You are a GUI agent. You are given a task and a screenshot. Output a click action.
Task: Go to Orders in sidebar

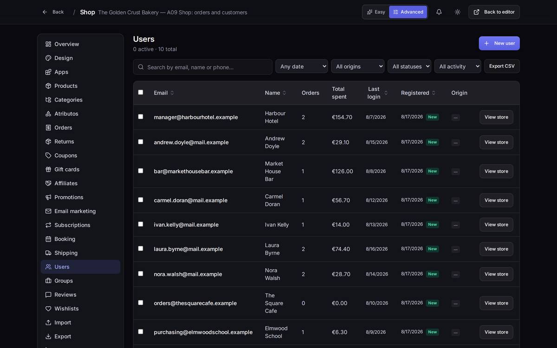pos(80,128)
